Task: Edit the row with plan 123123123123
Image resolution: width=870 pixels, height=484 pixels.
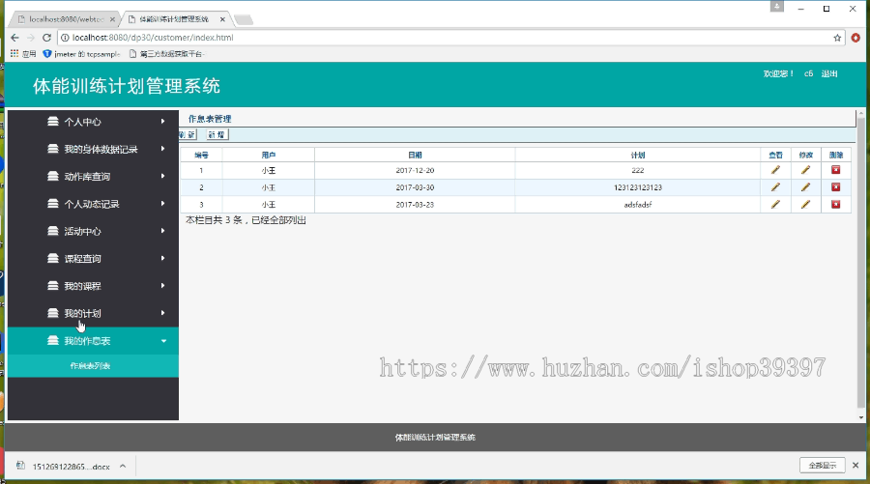Action: 805,187
